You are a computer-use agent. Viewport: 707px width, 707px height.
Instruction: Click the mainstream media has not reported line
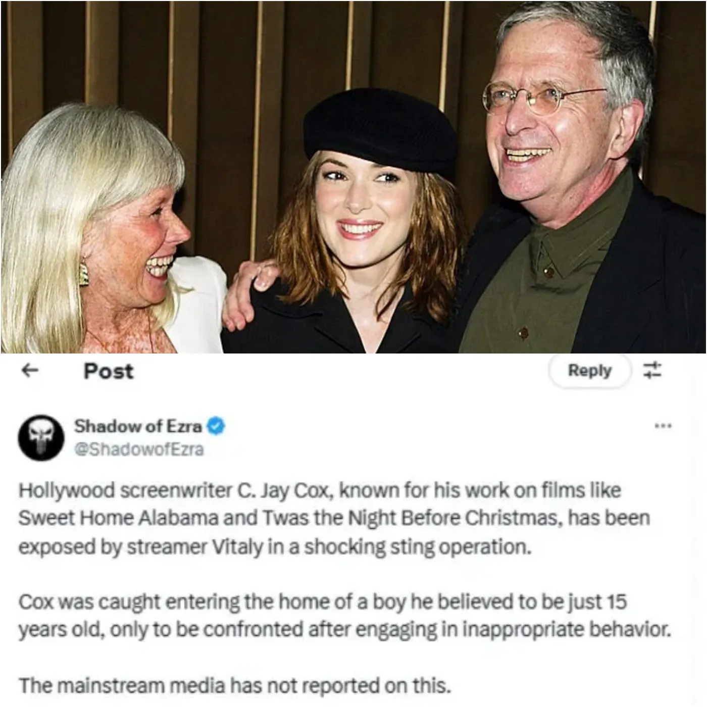[x=233, y=686]
